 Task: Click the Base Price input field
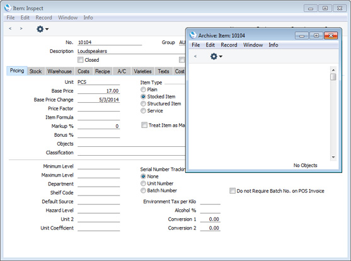click(98, 91)
